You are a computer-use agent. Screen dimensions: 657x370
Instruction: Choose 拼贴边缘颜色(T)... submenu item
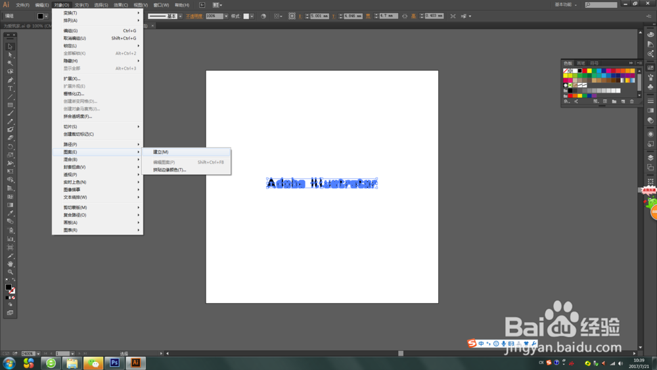(187, 170)
